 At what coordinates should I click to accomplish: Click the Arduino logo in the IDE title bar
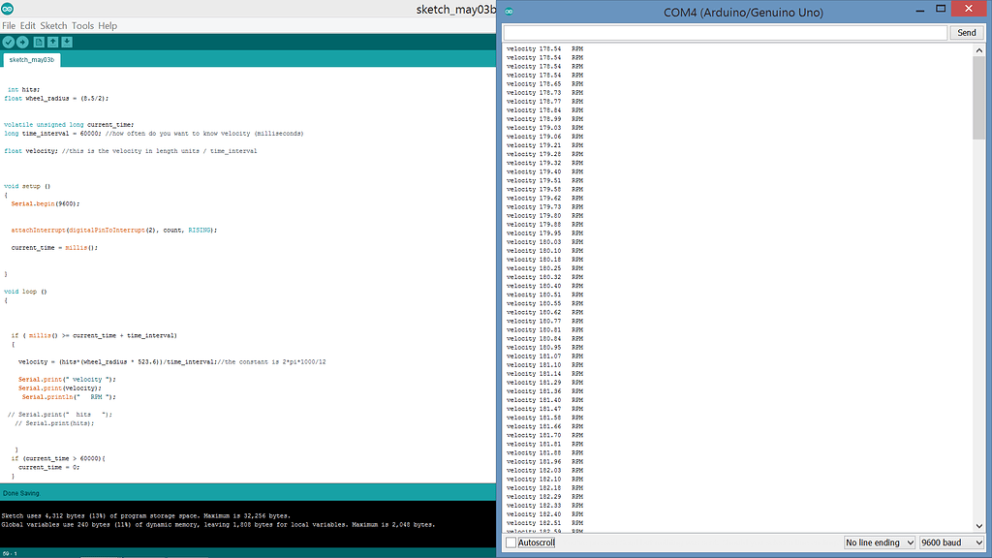pyautogui.click(x=7, y=8)
